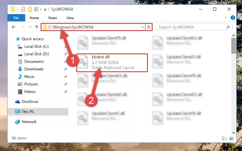
Task: Click the pin icon next to Videos
Action: [66, 92]
